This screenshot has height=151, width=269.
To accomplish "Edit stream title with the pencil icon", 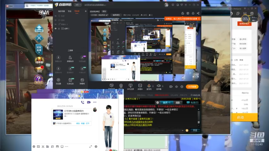I will [x=107, y=15].
